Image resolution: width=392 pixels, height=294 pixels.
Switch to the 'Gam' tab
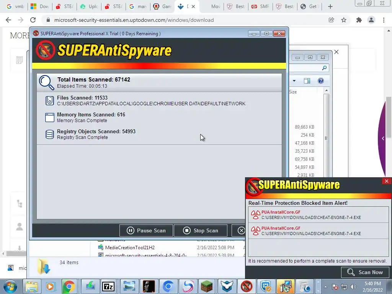coord(162,7)
